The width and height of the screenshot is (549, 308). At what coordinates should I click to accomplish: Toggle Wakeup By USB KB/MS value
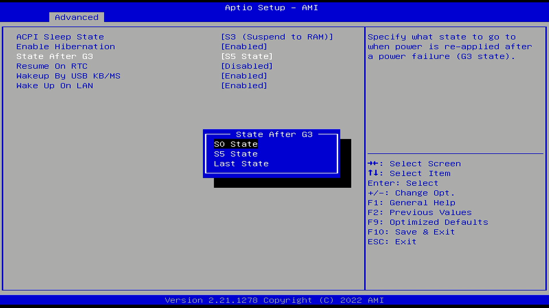click(x=244, y=76)
